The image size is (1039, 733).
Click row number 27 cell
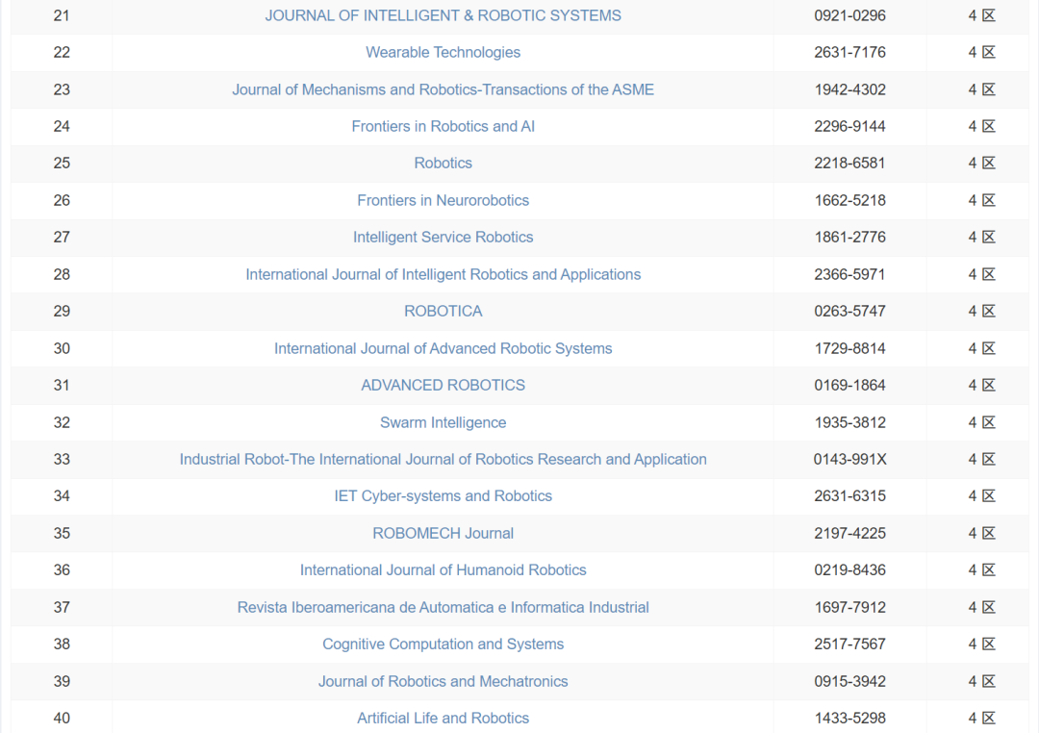coord(62,238)
